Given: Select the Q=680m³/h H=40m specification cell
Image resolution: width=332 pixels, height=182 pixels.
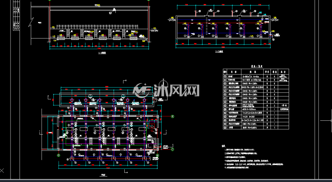Looking at the screenshot, I should (253, 76).
